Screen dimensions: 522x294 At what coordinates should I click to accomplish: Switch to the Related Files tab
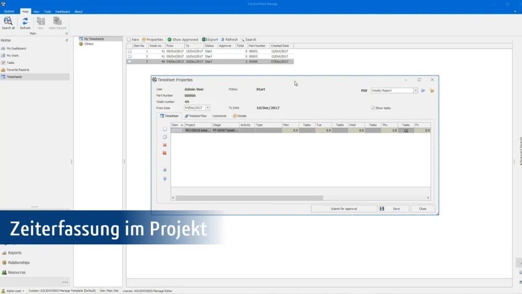196,116
